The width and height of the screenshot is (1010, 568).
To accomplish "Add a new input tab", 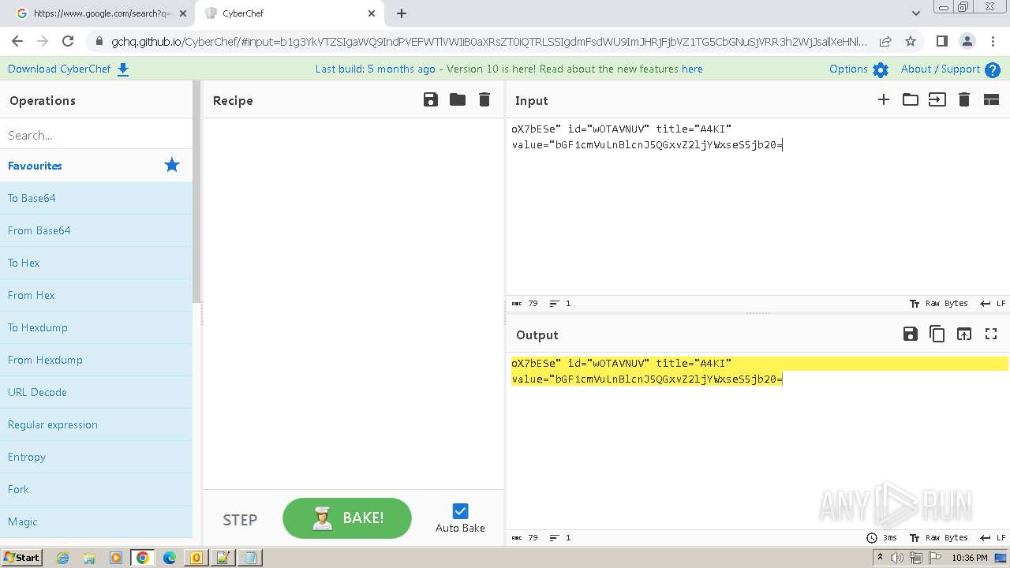I will pos(884,99).
